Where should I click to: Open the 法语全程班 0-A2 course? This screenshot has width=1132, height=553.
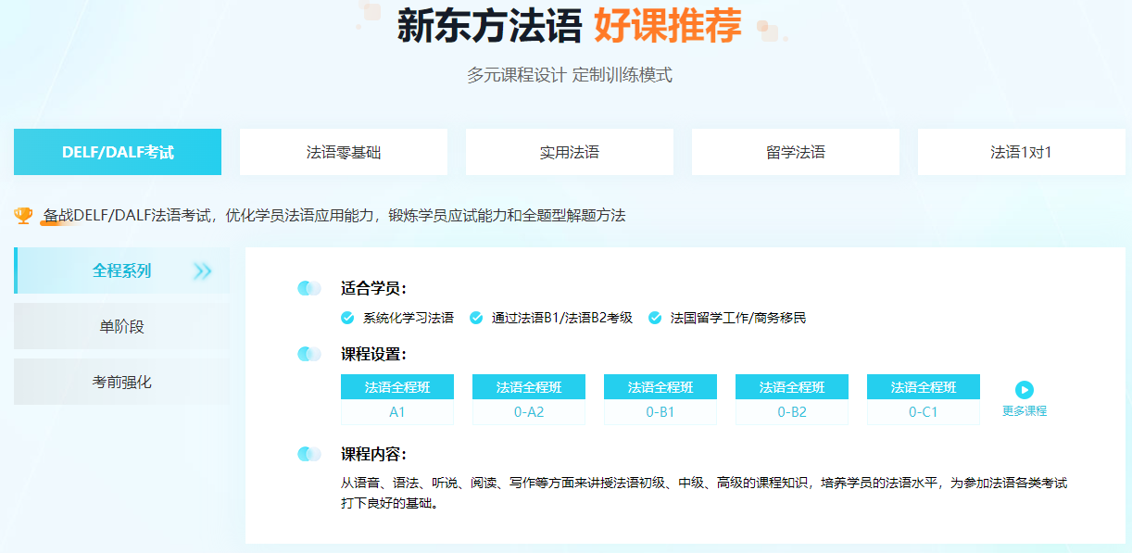coord(529,399)
